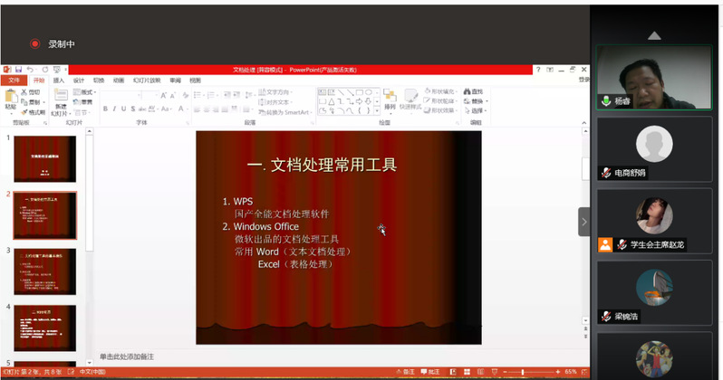Click the Reset (重置) slide button

point(85,101)
